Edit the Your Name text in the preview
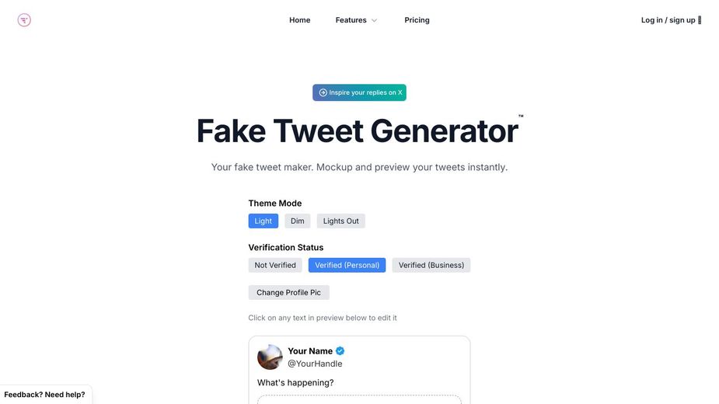Image resolution: width=719 pixels, height=404 pixels. coord(310,351)
